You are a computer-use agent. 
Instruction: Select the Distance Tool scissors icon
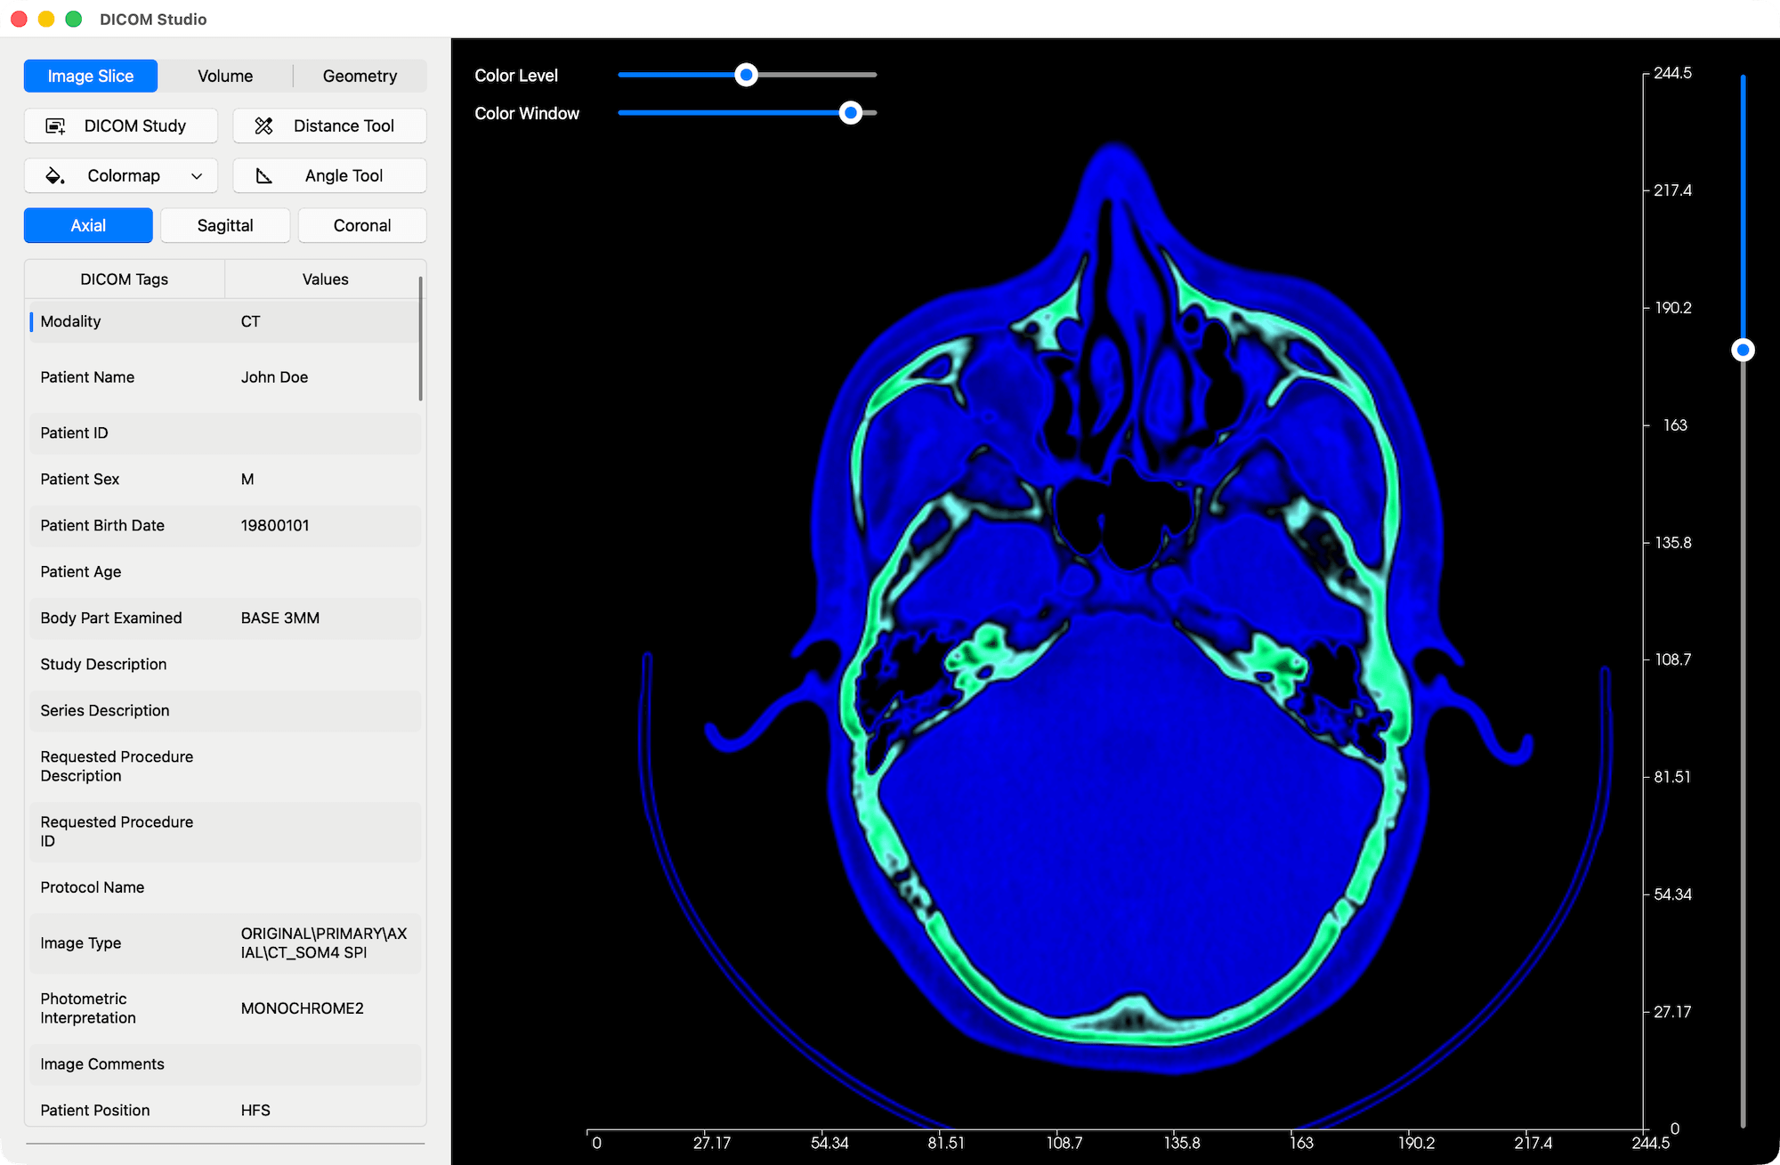click(x=264, y=125)
